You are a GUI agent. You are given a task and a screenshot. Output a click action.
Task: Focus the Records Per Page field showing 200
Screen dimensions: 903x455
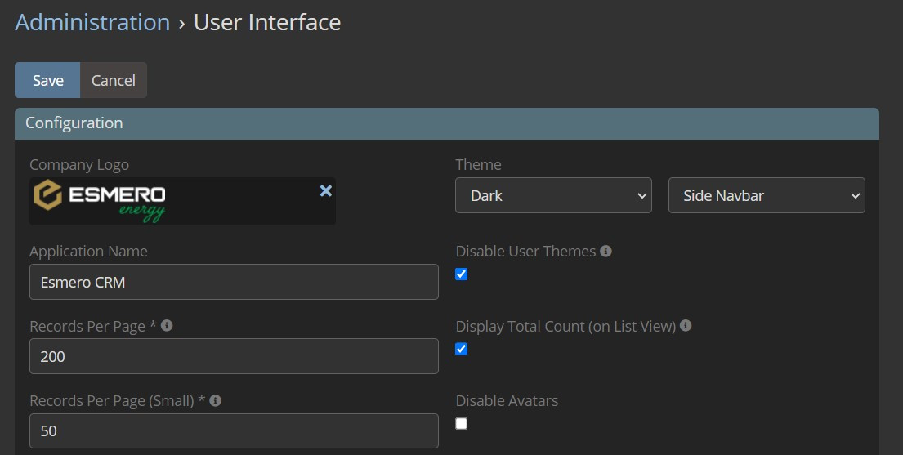coord(234,357)
